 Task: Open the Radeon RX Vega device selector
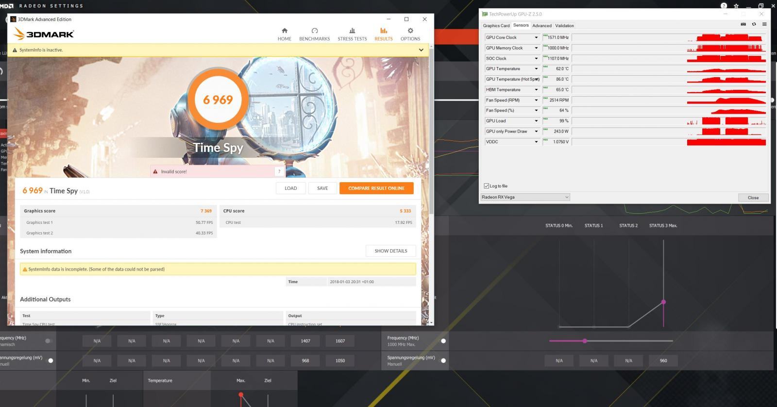(x=525, y=197)
